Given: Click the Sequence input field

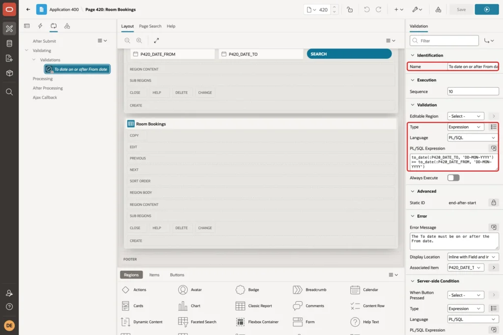Looking at the screenshot, I should click(473, 91).
